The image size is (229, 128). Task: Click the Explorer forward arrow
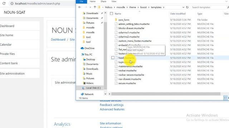click(x=86, y=7)
